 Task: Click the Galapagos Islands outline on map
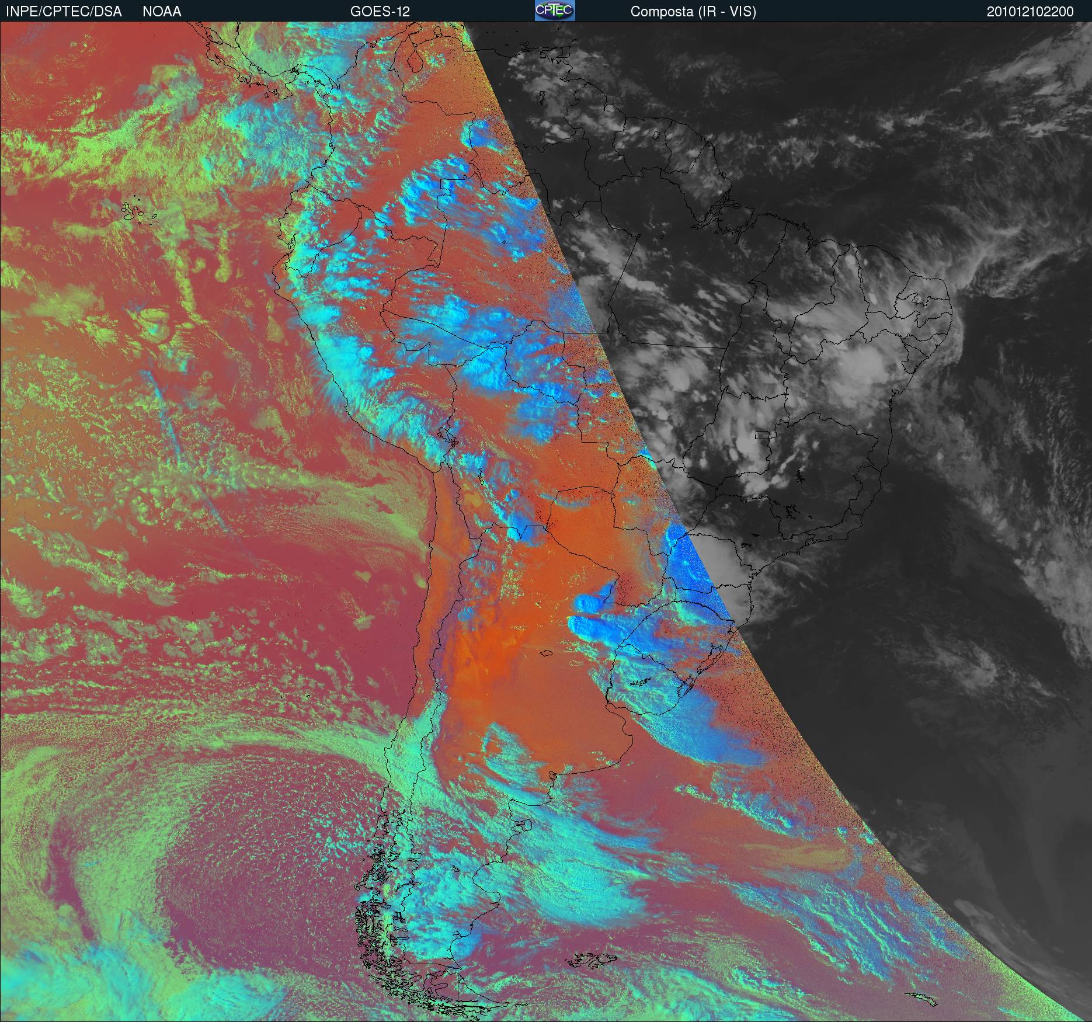coord(139,211)
